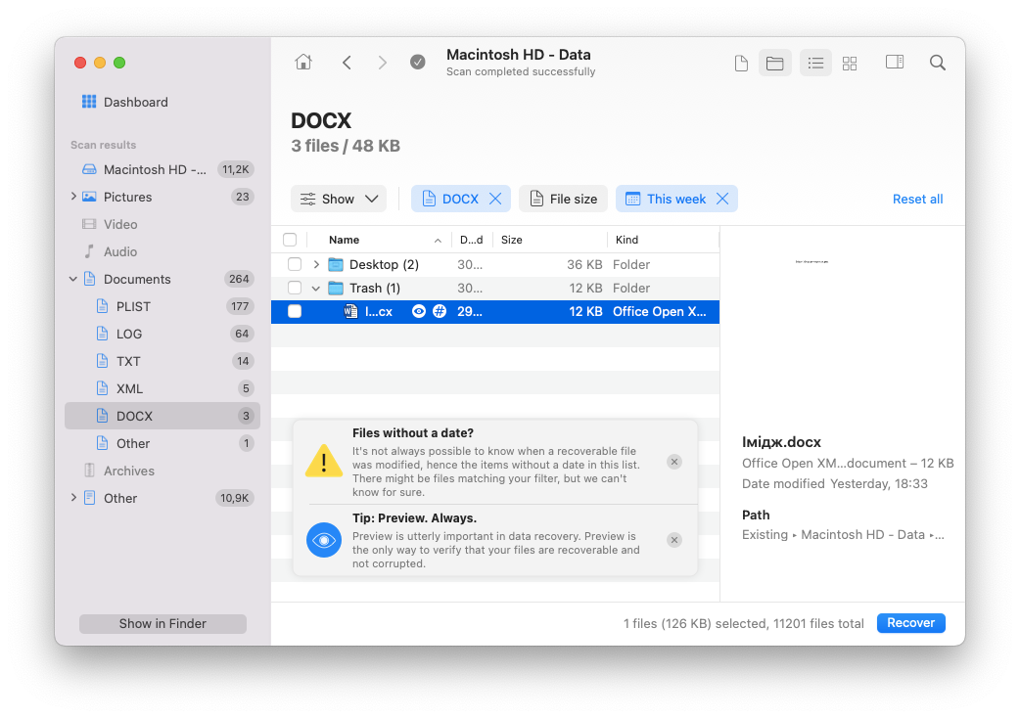Screen dimensions: 1020x718
Task: Open the Show filter dropdown
Action: point(339,199)
